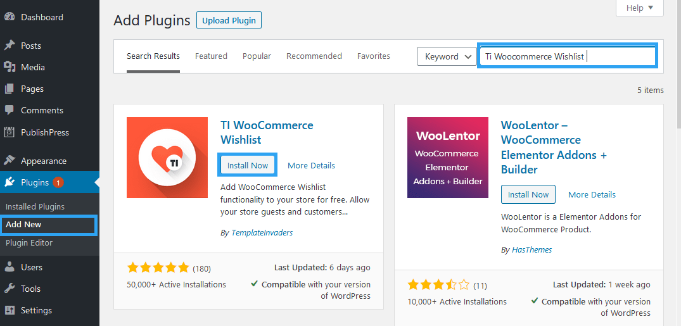Screen dimensions: 681x326
Task: Open More Details for TI WooCommerce Wishlist
Action: click(312, 165)
